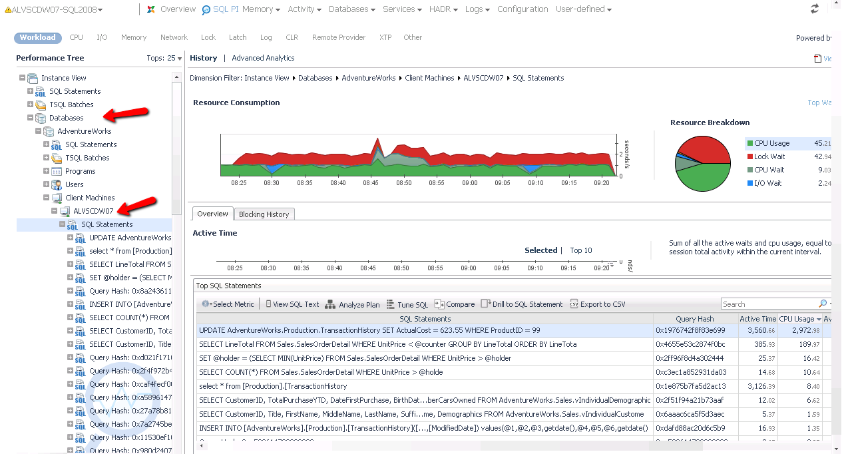844x454 pixels.
Task: Click the refresh icon at top right
Action: (x=815, y=9)
